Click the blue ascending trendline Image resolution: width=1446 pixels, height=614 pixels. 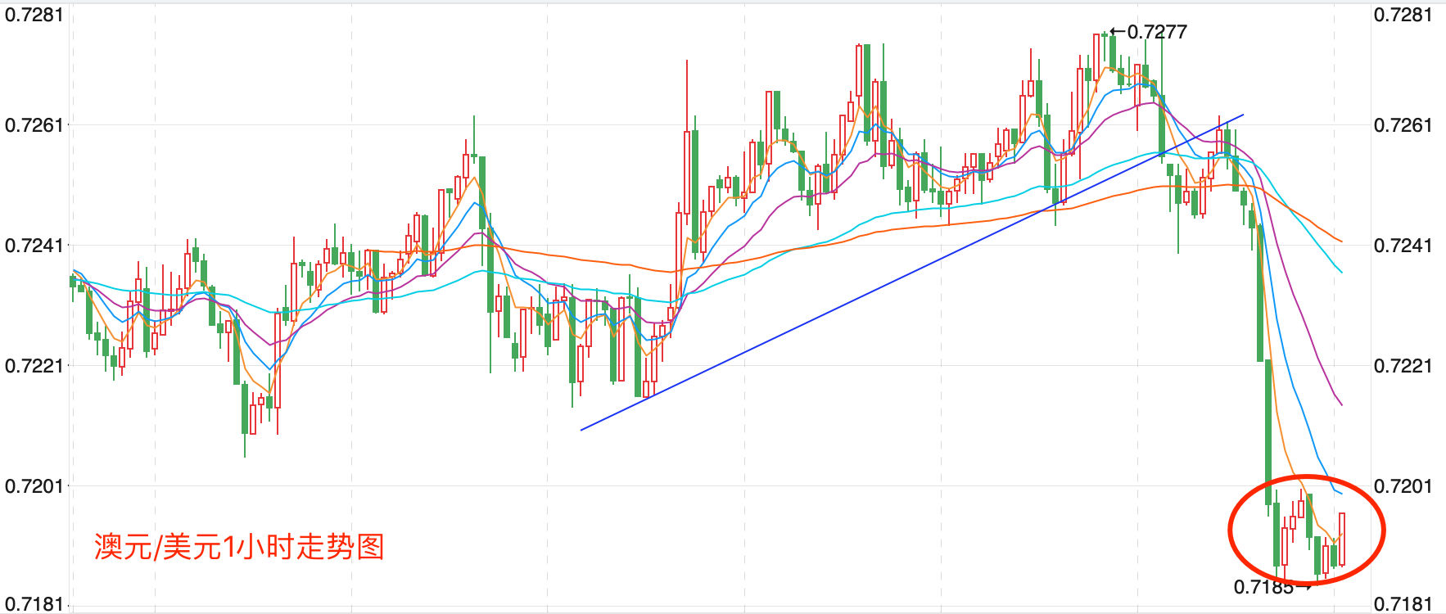pyautogui.click(x=912, y=272)
